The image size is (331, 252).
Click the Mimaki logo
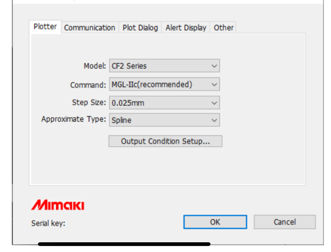58,205
